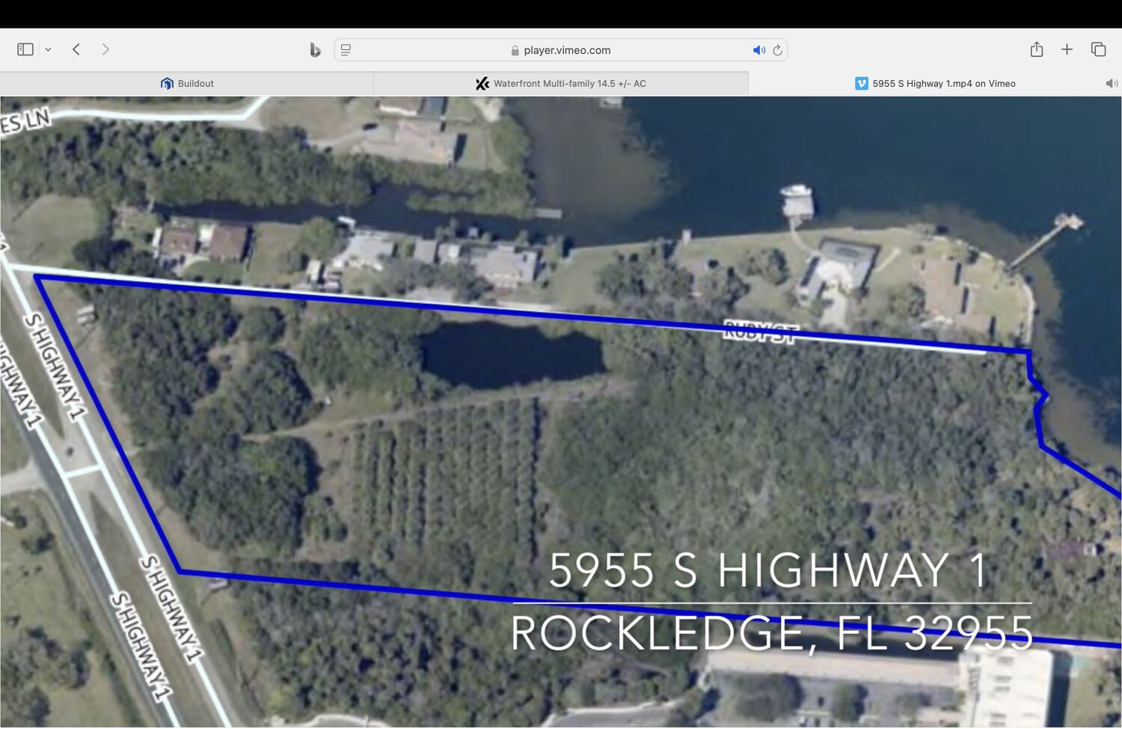Select the 5955 S Highway 1.mp4 Vimeo tab
1122x729 pixels.
[x=935, y=84]
